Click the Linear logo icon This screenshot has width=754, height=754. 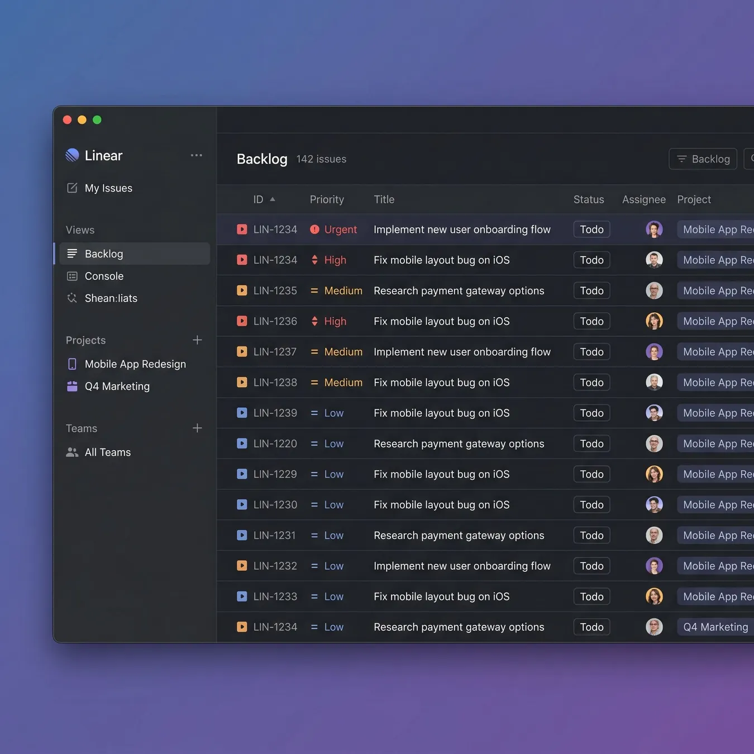(72, 155)
